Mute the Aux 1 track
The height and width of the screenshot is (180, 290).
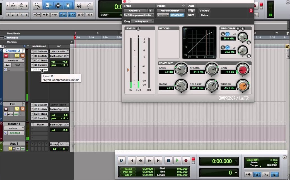(14, 149)
